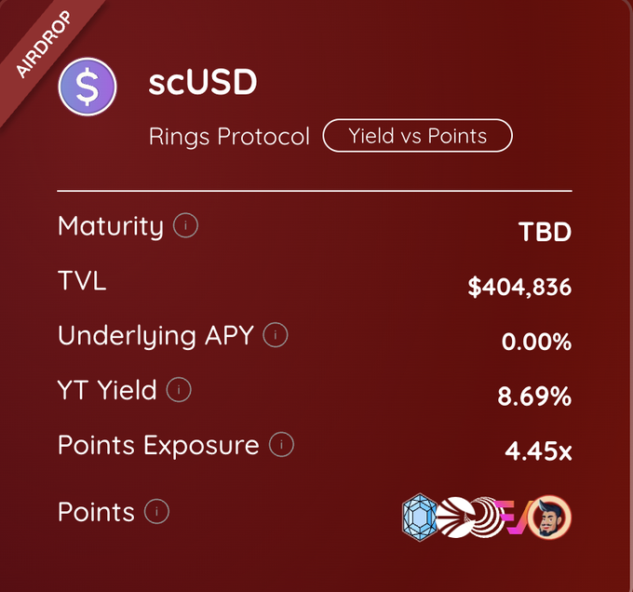
Task: Click the scUSD purple dollar token icon
Action: (x=87, y=87)
